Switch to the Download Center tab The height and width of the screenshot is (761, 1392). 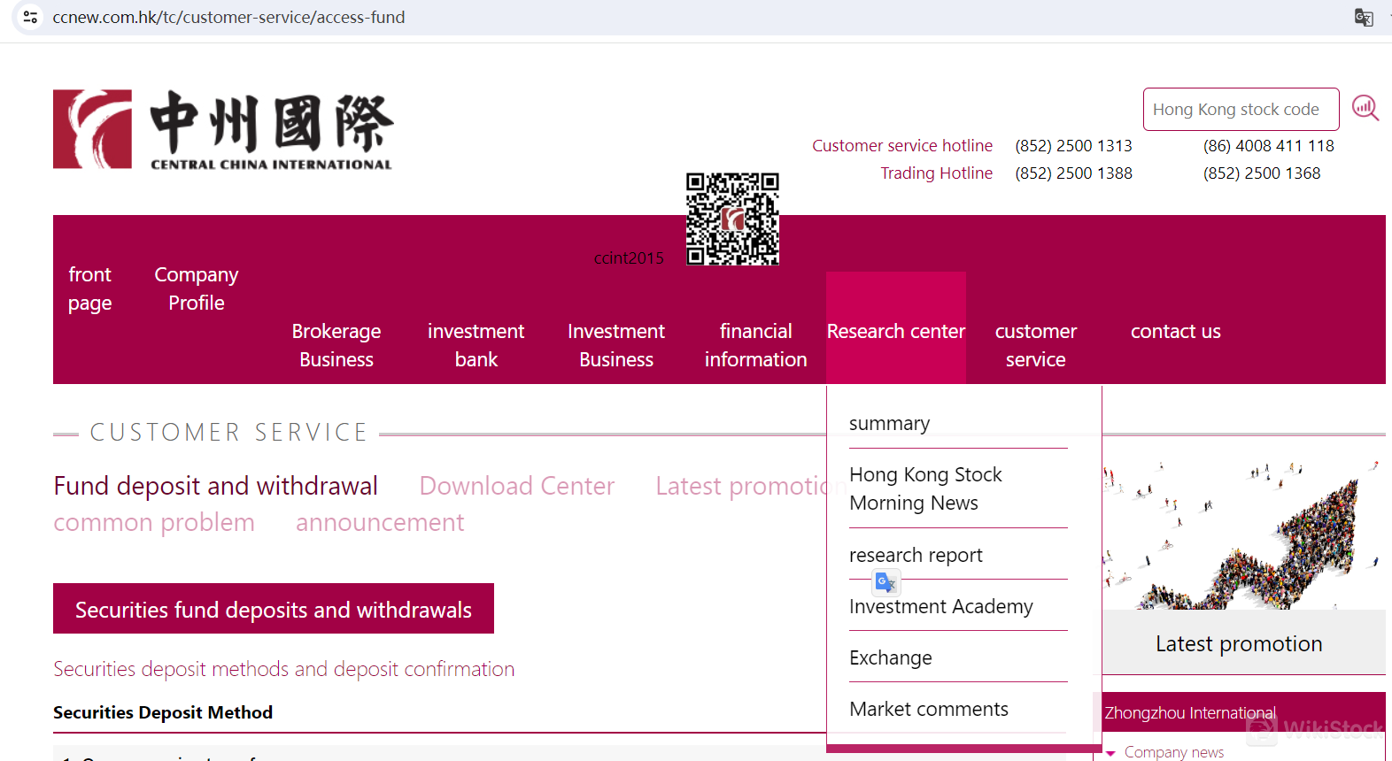pyautogui.click(x=516, y=486)
